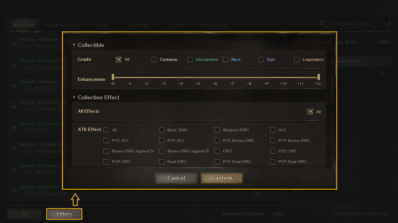The height and width of the screenshot is (223, 398).
Task: Enable the PVP Dual DMG checkbox
Action: 273,162
